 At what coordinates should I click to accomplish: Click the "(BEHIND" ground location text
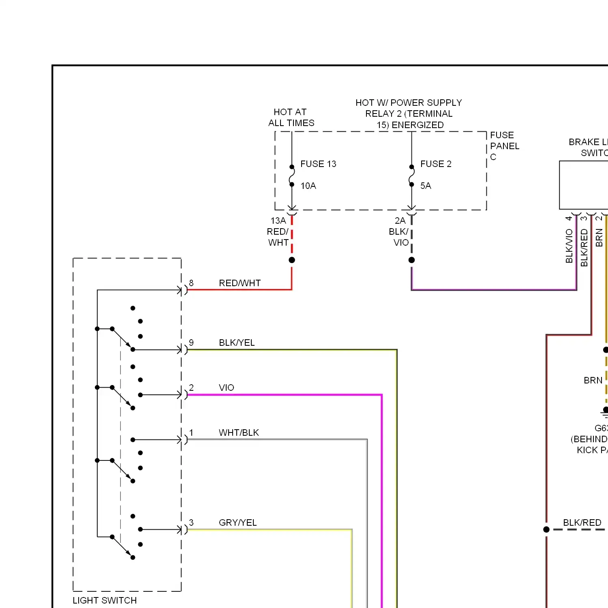[x=589, y=439]
